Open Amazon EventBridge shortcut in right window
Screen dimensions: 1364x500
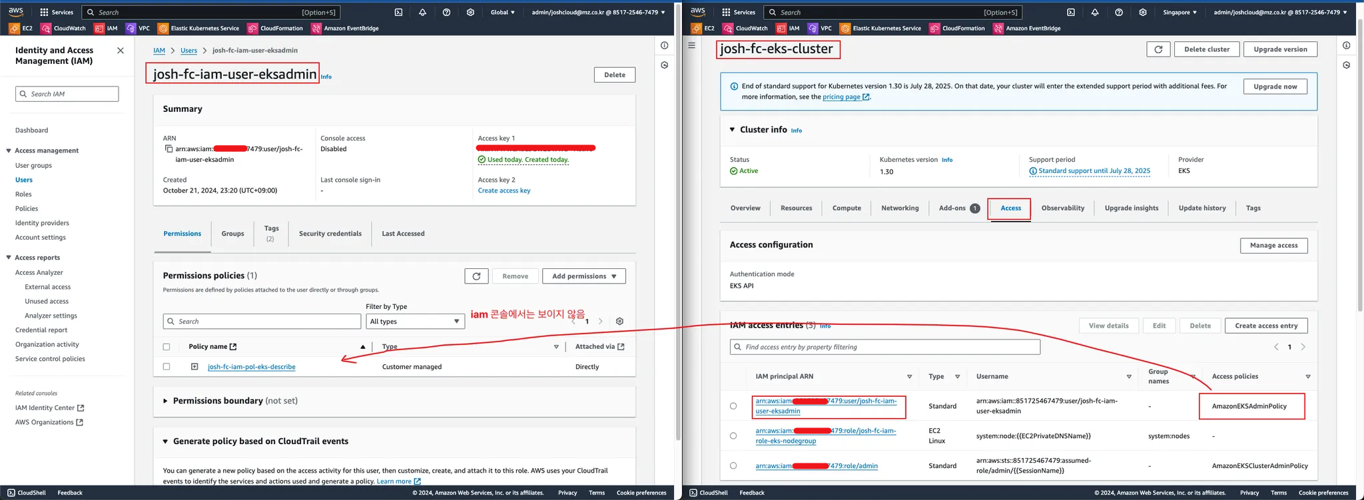tap(1026, 28)
